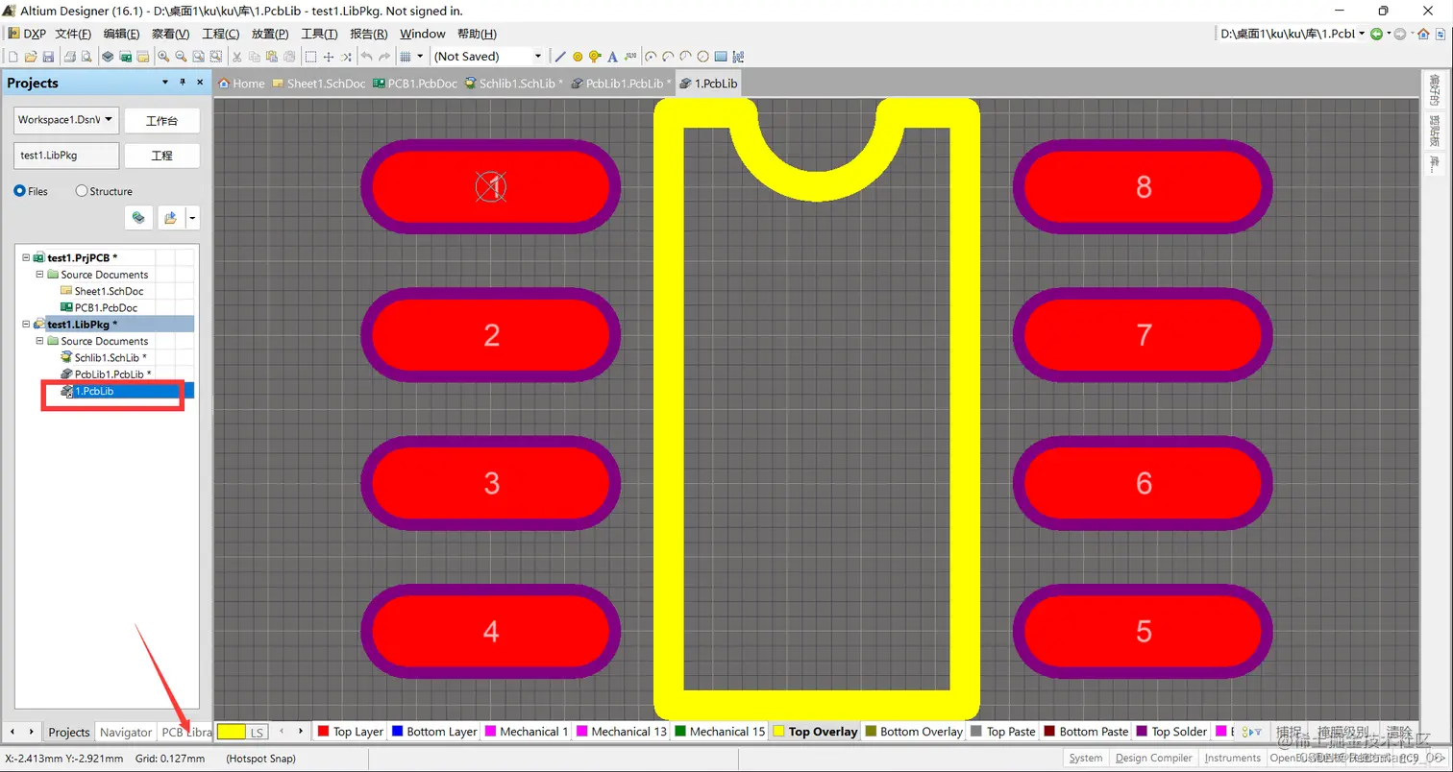
Task: Switch to the Schlib1.SchLib tab
Action: click(514, 84)
